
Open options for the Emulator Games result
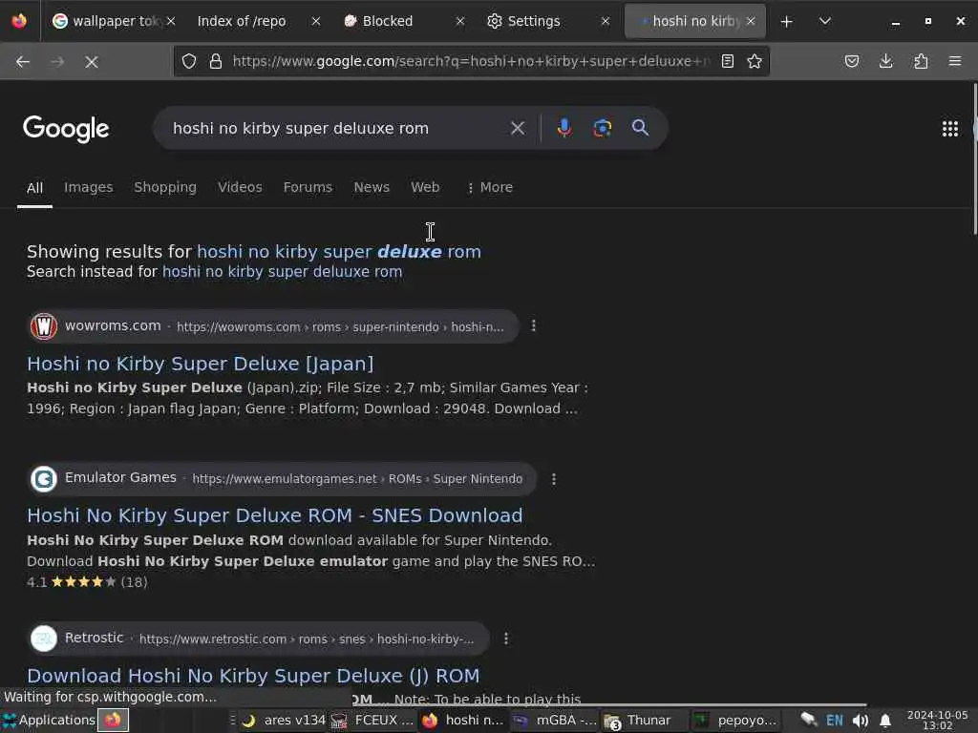pyautogui.click(x=553, y=479)
